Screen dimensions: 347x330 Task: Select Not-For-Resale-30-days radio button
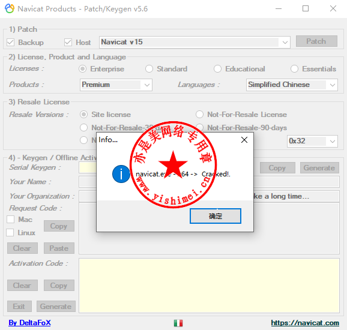point(83,128)
